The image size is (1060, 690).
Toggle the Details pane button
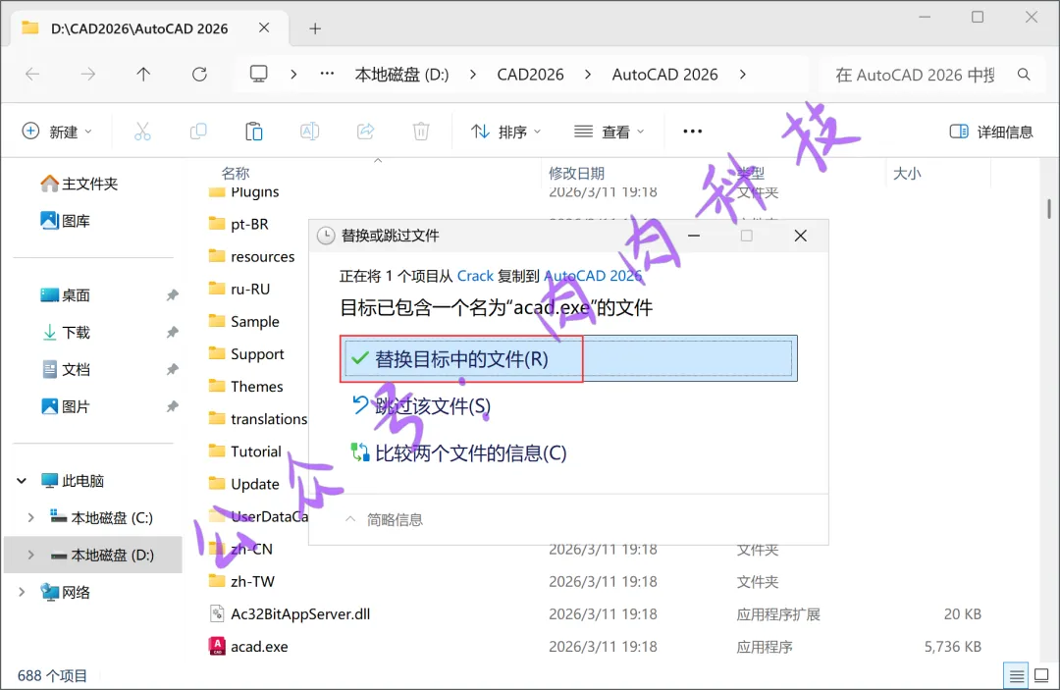pyautogui.click(x=991, y=132)
